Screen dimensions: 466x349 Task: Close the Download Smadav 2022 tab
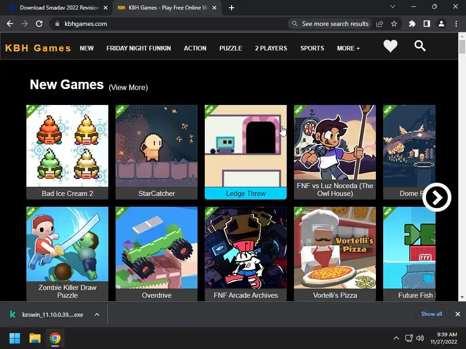tap(106, 8)
